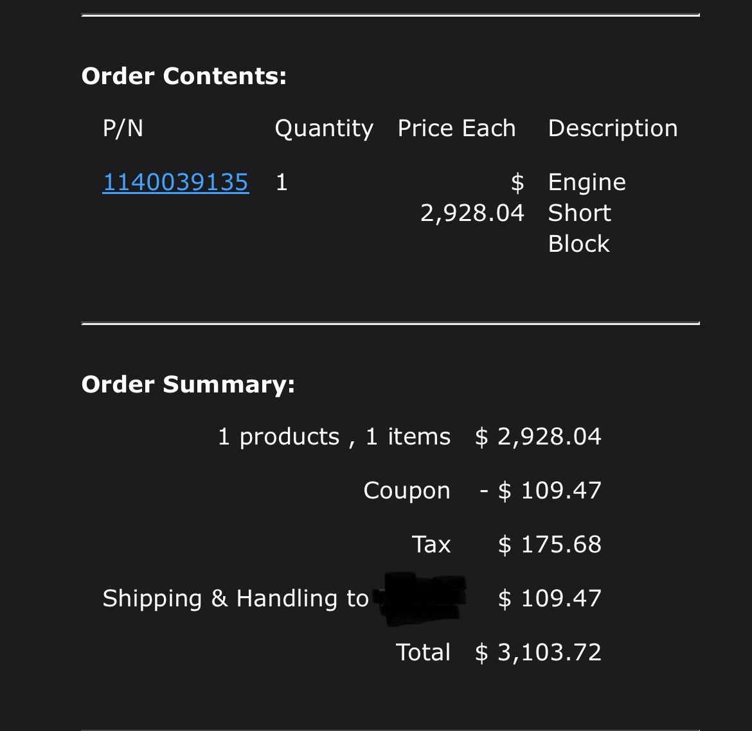
Task: Click the $ 2,928.04 subtotal amount
Action: [x=538, y=437]
